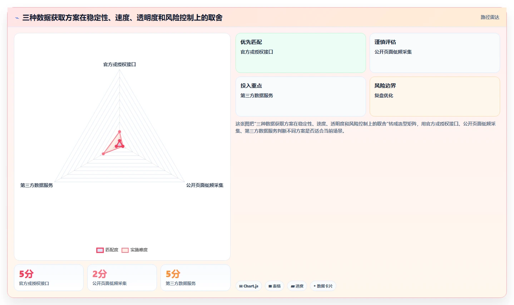
Task: Click the top light-pink radar data point
Action: [x=120, y=132]
